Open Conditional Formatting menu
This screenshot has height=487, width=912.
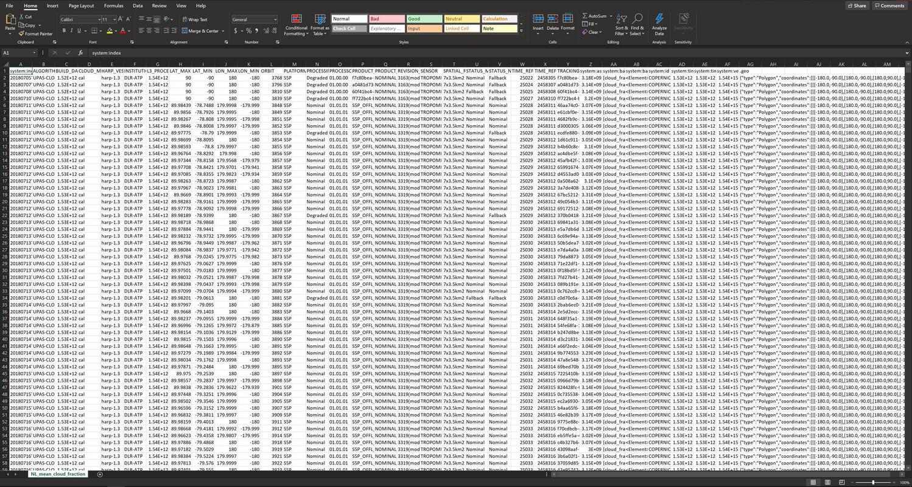tap(296, 26)
